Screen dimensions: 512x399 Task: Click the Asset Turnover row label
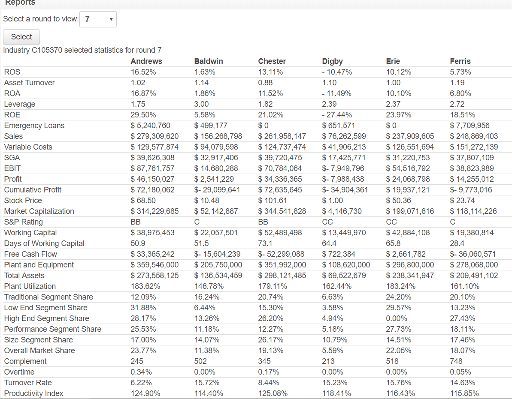coord(29,83)
